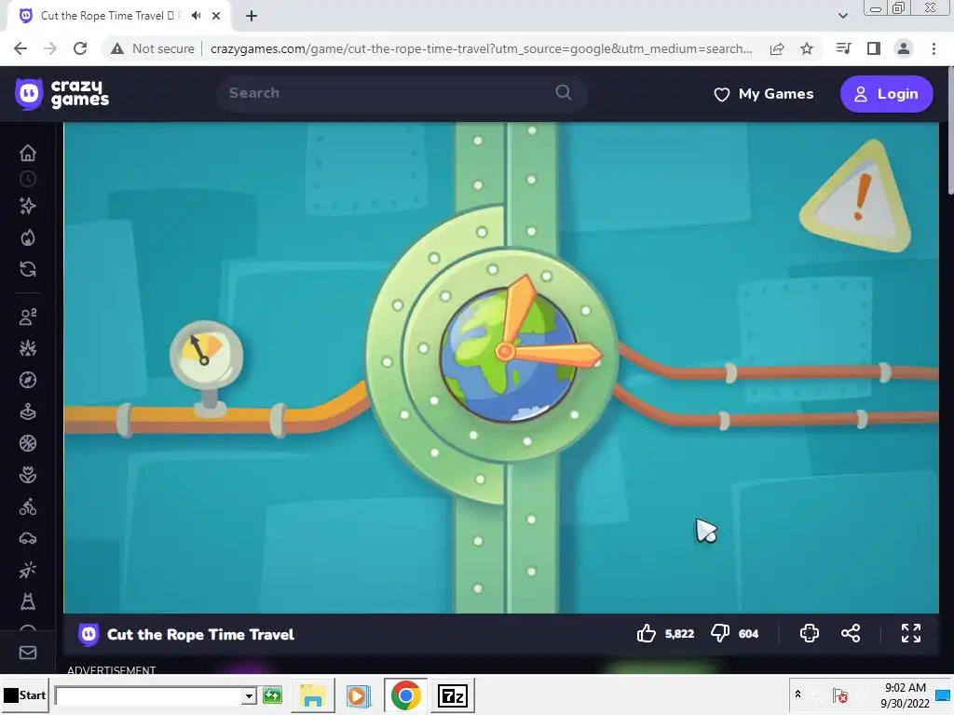Open Updated games refresh icon
Screen dimensions: 954x715
point(27,269)
